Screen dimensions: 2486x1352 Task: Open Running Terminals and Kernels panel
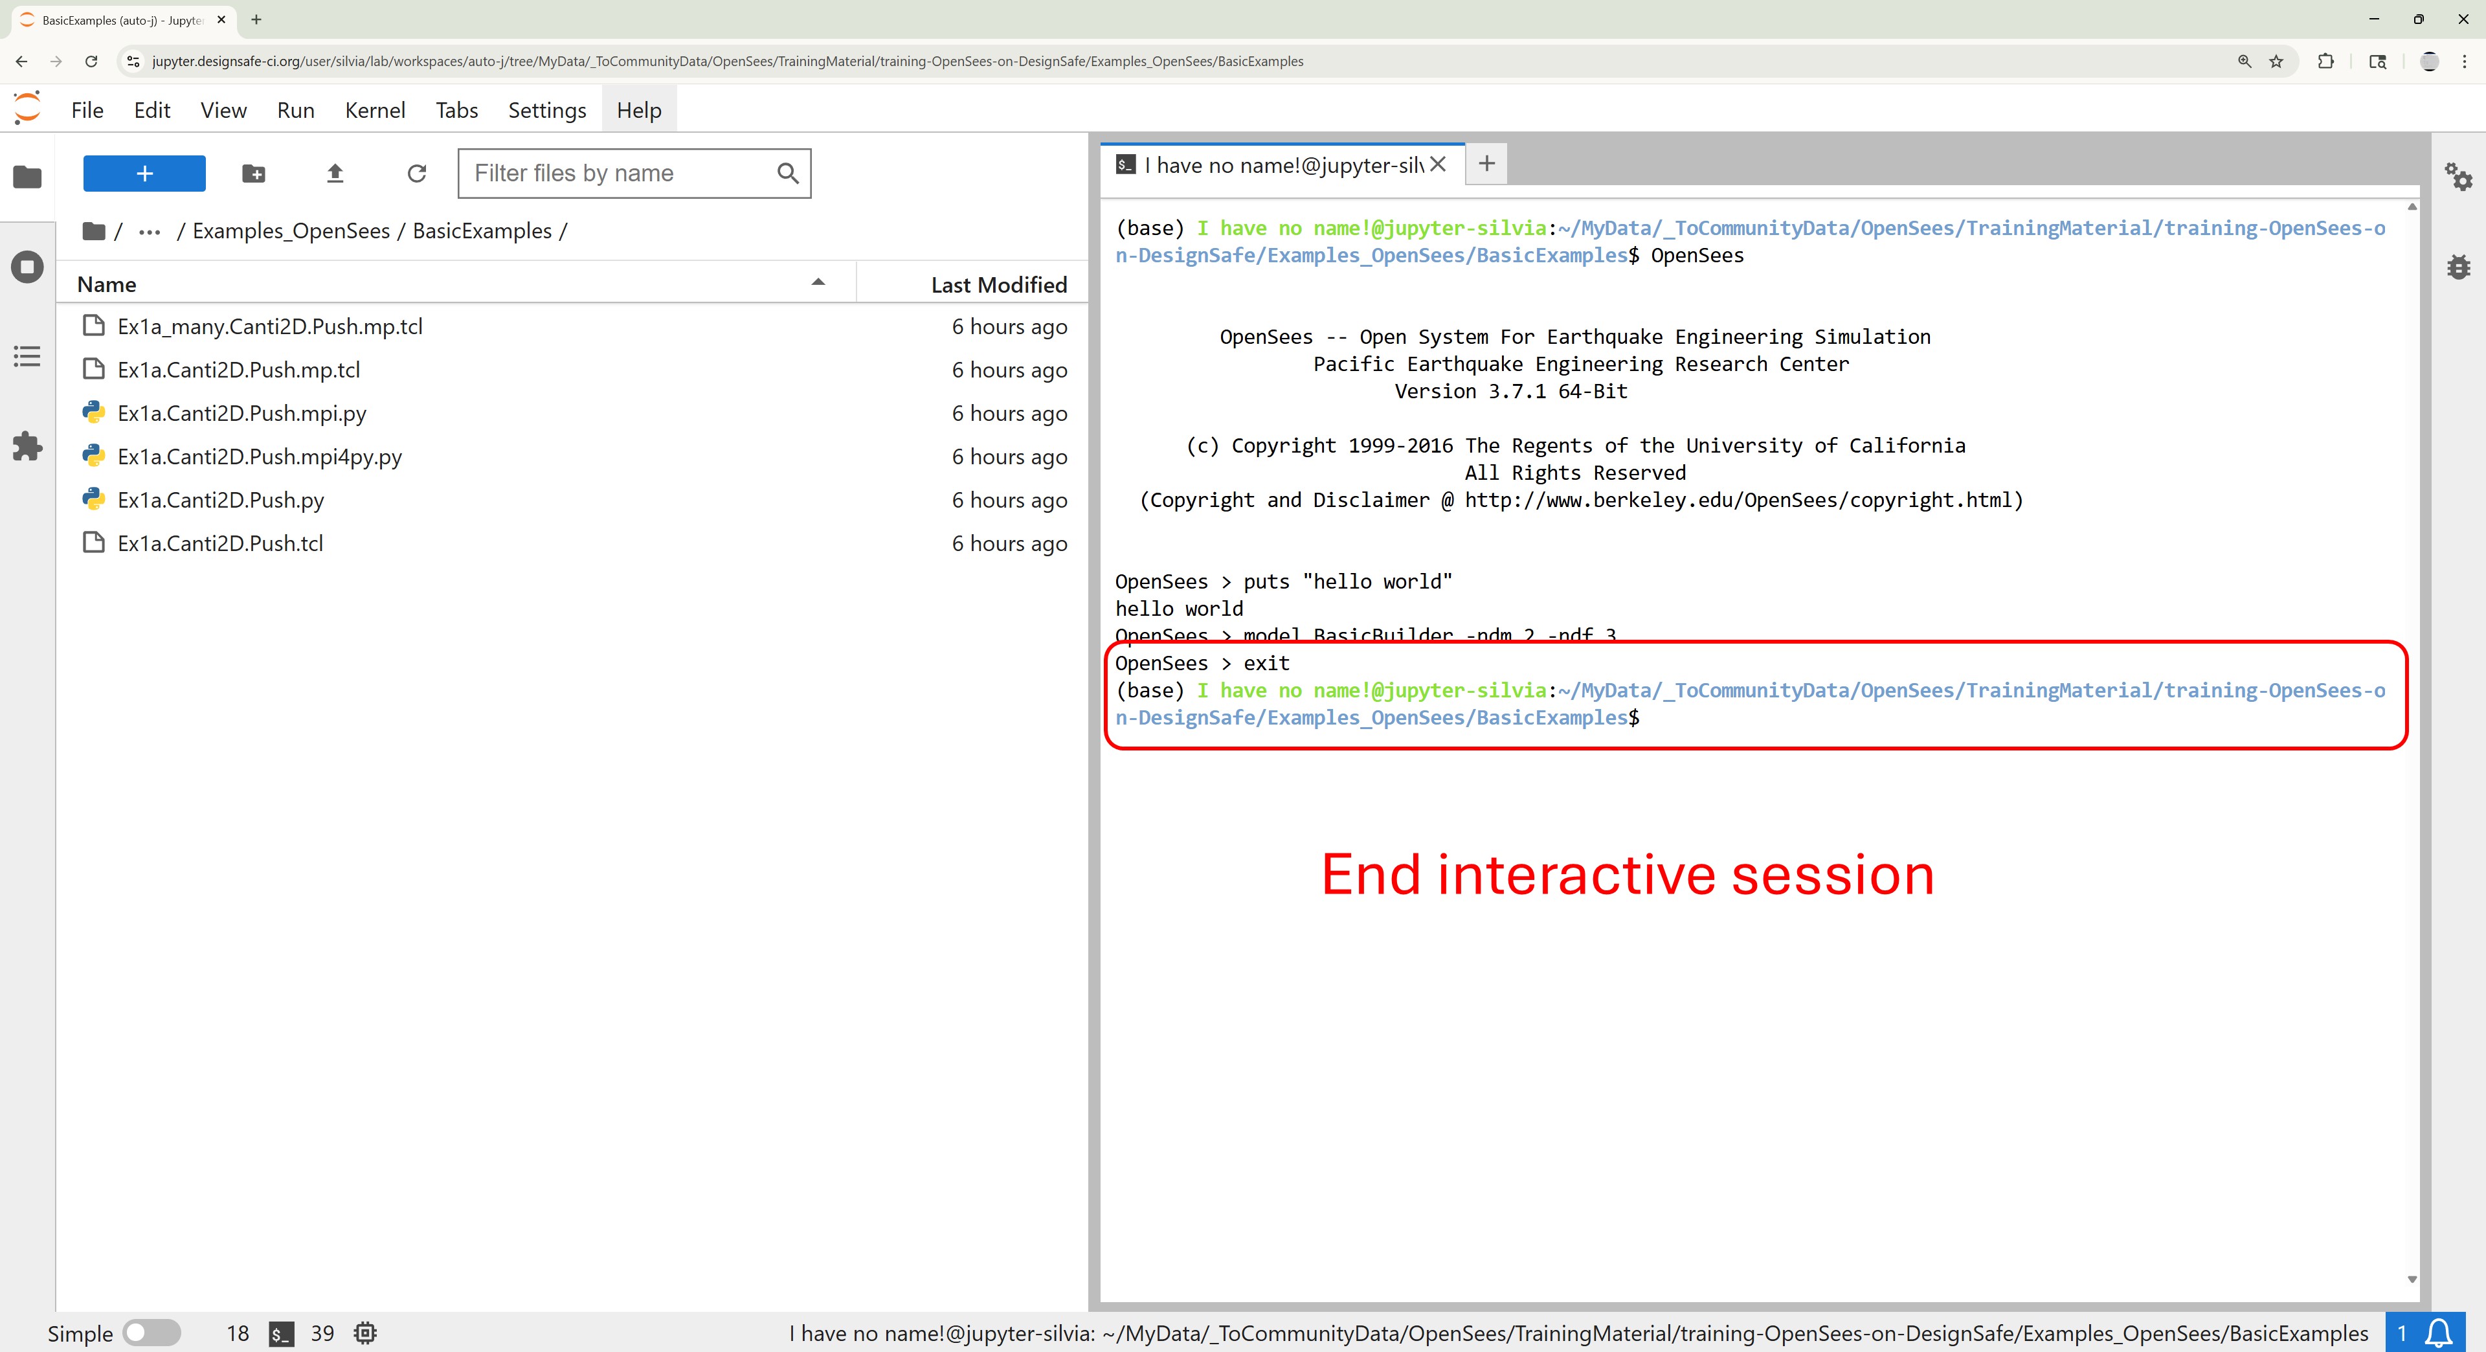(27, 266)
